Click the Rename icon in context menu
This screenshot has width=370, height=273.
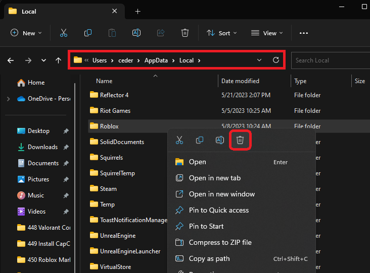[220, 140]
